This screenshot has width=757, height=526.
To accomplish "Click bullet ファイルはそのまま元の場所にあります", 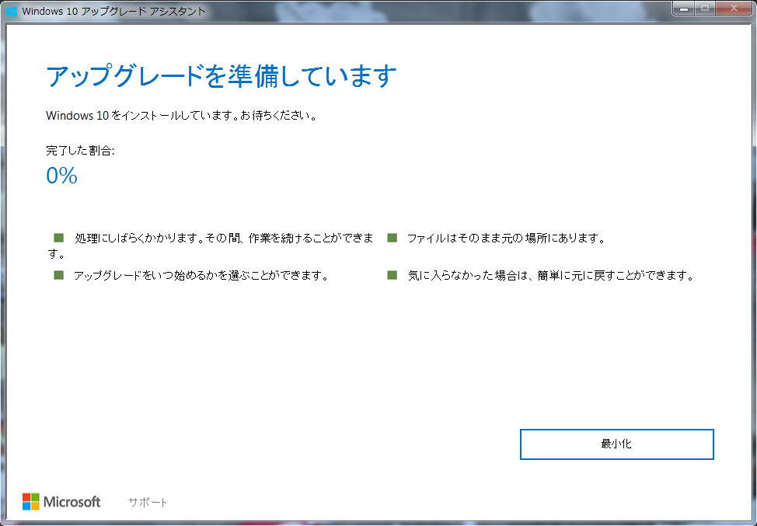I will tap(506, 238).
